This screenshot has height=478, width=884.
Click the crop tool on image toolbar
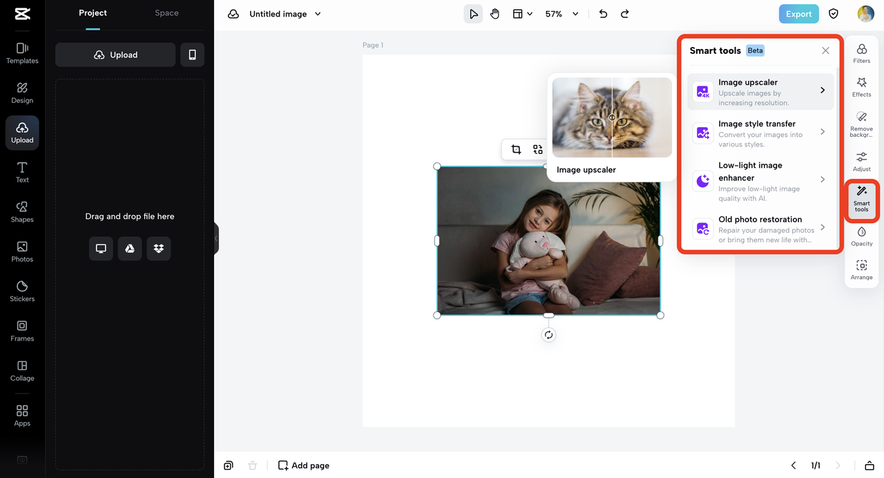click(516, 149)
